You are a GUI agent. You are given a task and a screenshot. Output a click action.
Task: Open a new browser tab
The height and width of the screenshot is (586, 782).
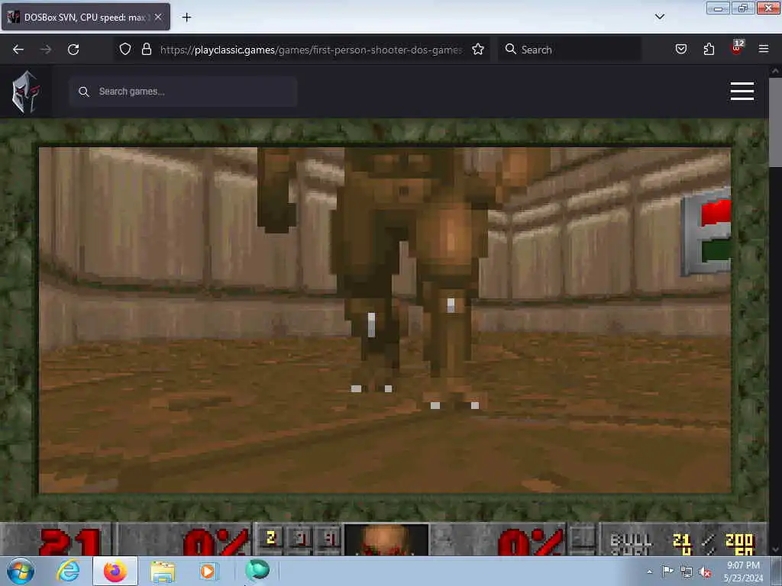186,18
